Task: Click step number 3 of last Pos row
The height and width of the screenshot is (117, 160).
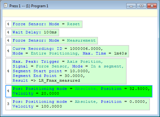Action: [8, 104]
